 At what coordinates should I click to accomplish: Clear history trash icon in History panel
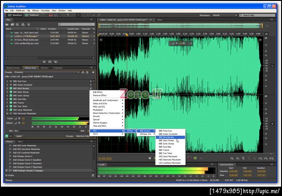click(x=93, y=175)
